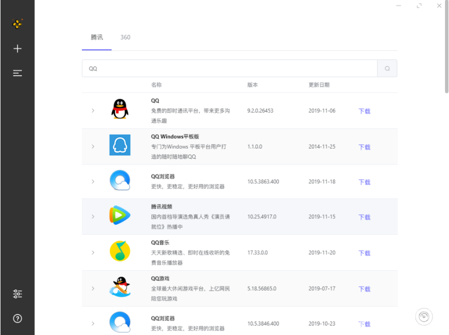The height and width of the screenshot is (335, 449).
Task: Click the plus icon in the sidebar
Action: pyautogui.click(x=17, y=48)
